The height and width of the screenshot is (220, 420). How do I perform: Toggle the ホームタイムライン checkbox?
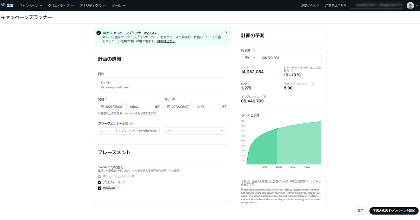point(99,176)
